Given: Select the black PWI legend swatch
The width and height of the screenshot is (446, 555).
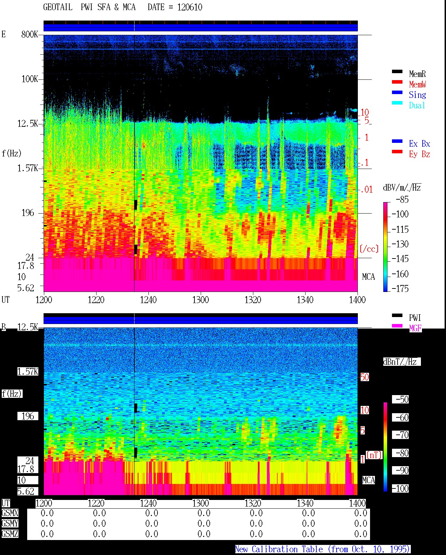Looking at the screenshot, I should pos(397,316).
